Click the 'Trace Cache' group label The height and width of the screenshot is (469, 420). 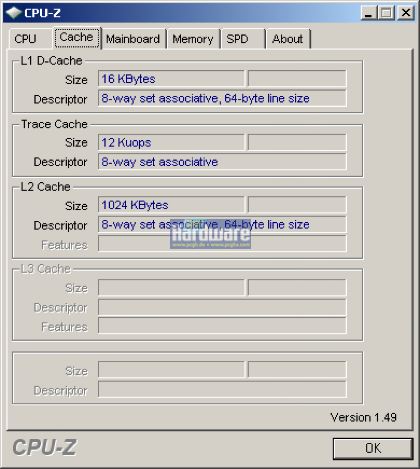[54, 124]
